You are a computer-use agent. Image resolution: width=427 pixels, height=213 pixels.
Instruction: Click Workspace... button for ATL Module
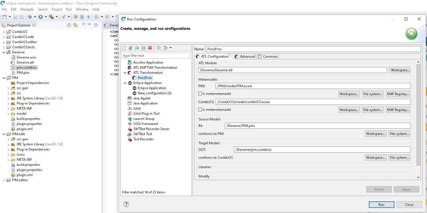(399, 70)
